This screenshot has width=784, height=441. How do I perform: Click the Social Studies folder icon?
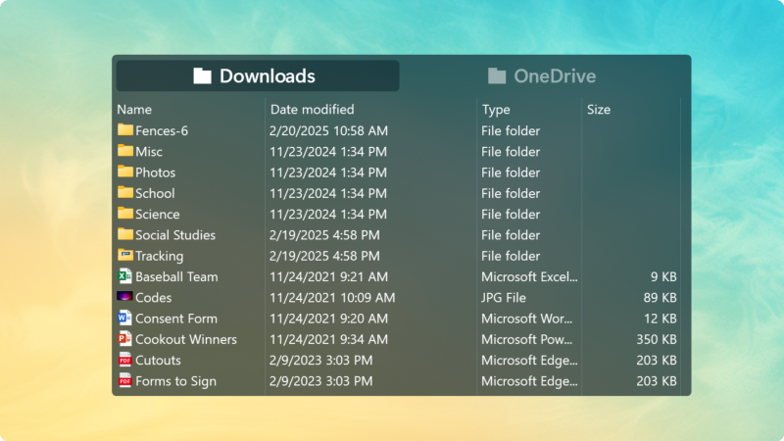(125, 234)
